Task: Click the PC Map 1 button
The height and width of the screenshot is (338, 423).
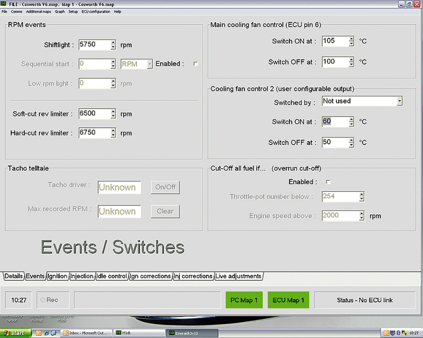Action: coord(244,300)
